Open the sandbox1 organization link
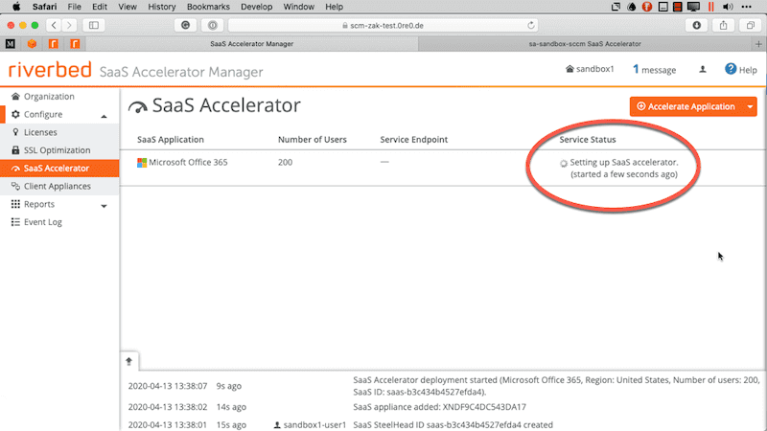 (590, 69)
